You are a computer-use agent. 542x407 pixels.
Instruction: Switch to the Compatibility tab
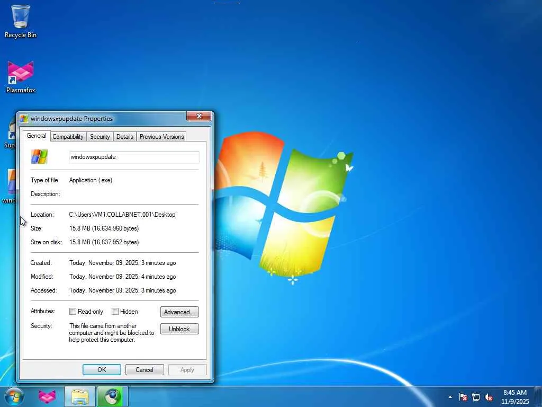[68, 137]
